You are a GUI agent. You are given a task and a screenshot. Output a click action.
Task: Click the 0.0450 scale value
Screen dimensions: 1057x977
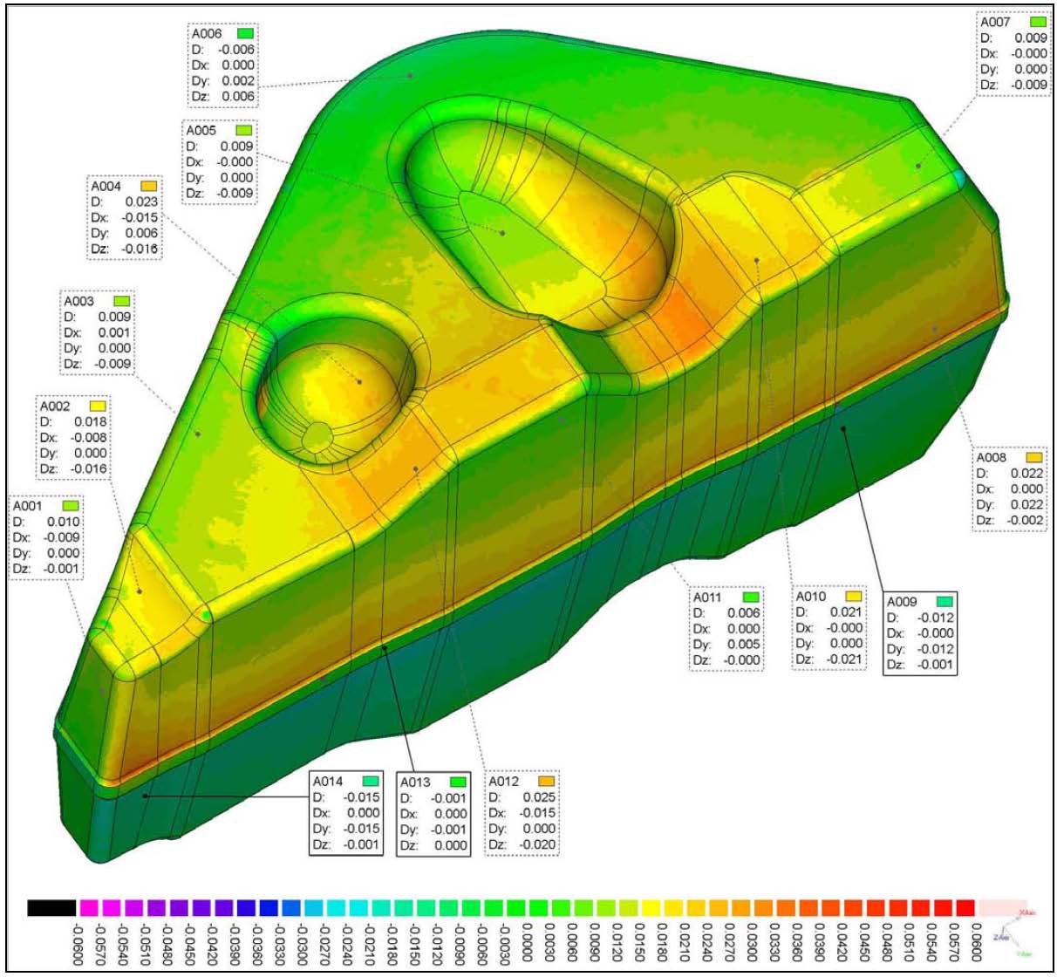[x=866, y=941]
